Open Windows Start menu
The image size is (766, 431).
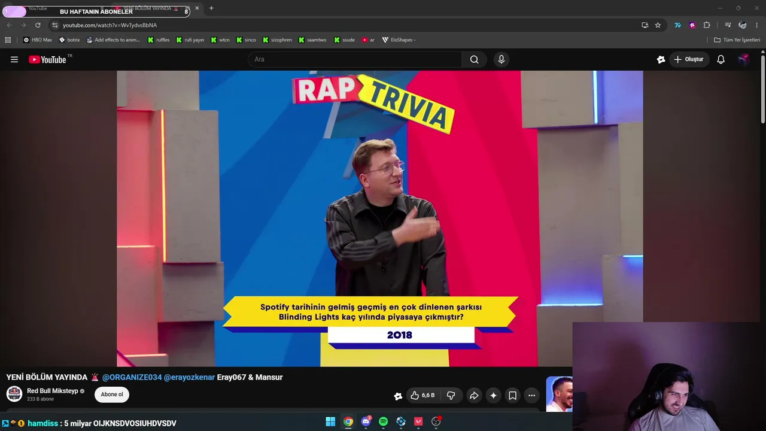pos(330,422)
